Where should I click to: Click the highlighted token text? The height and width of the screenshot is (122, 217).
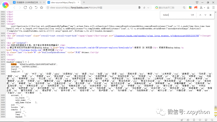(x=14, y=64)
